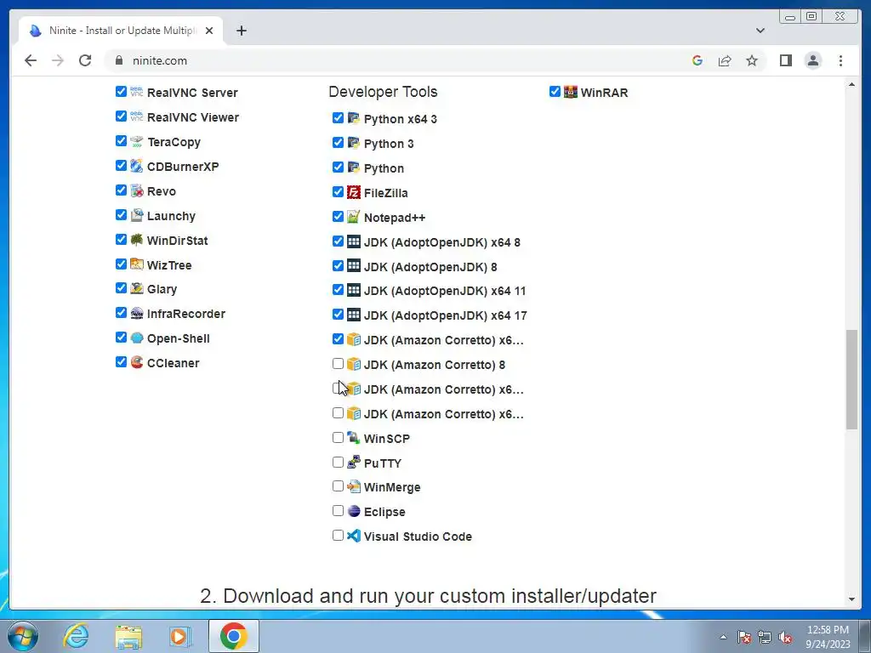Click the muted volume tray icon
This screenshot has height=653, width=871.
coord(785,638)
